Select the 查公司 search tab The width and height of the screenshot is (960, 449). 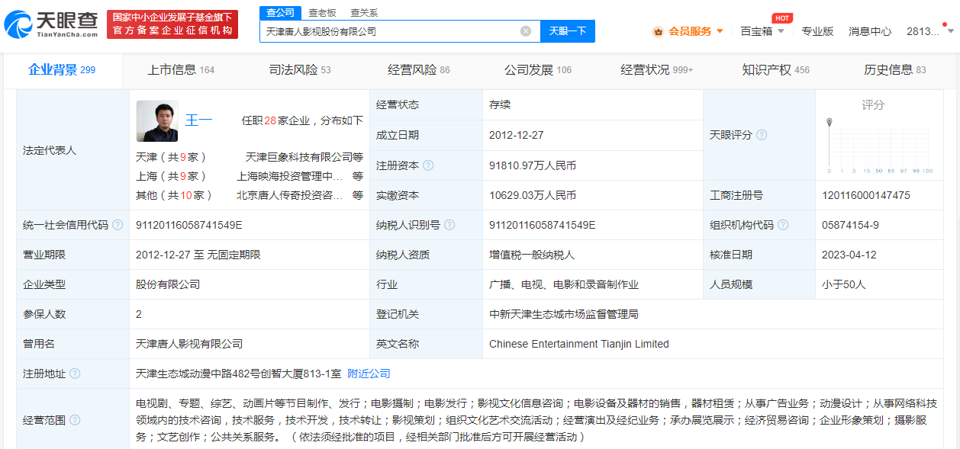click(280, 12)
